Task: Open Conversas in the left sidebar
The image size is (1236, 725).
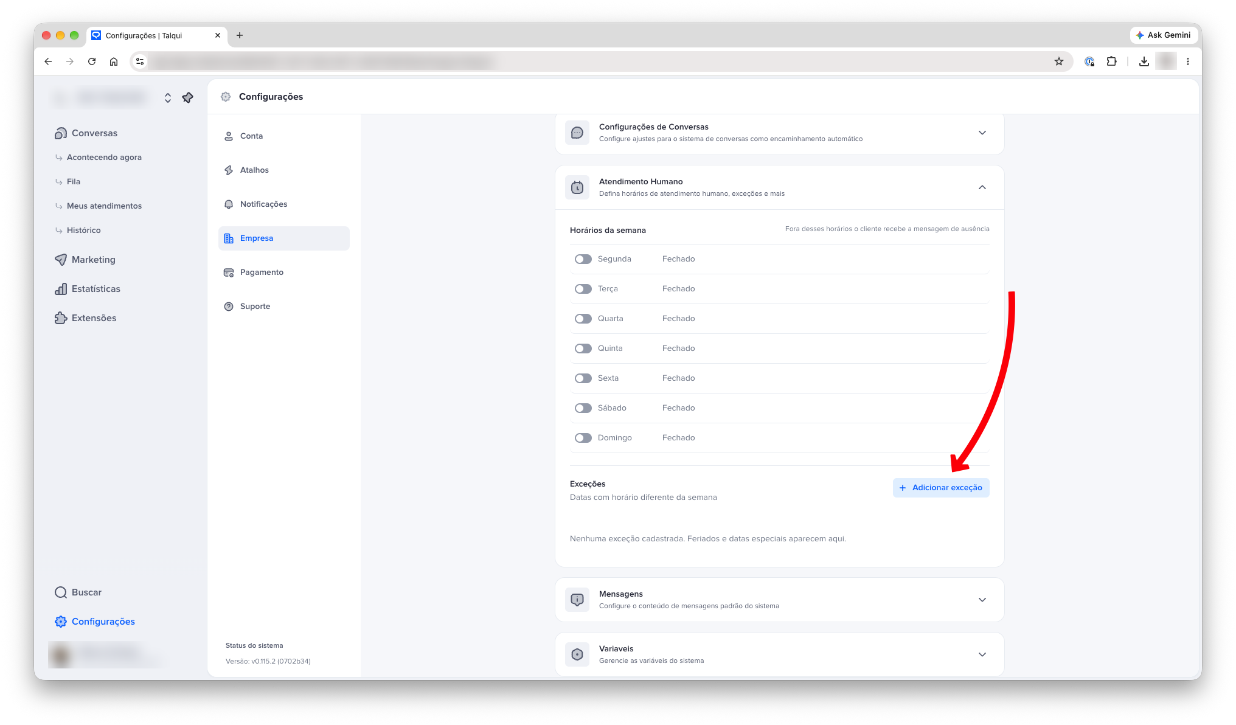Action: [86, 133]
